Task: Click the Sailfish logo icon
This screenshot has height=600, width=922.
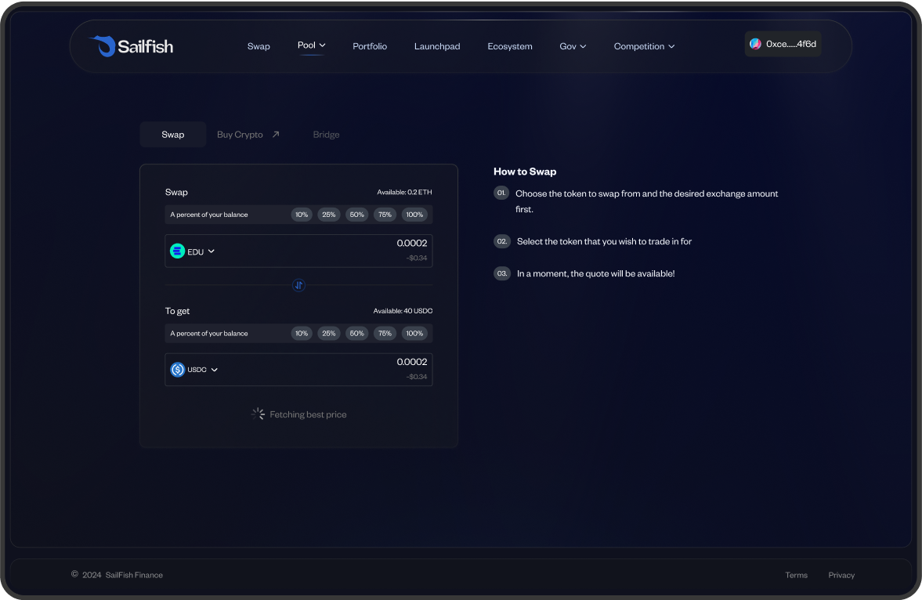Action: tap(103, 46)
